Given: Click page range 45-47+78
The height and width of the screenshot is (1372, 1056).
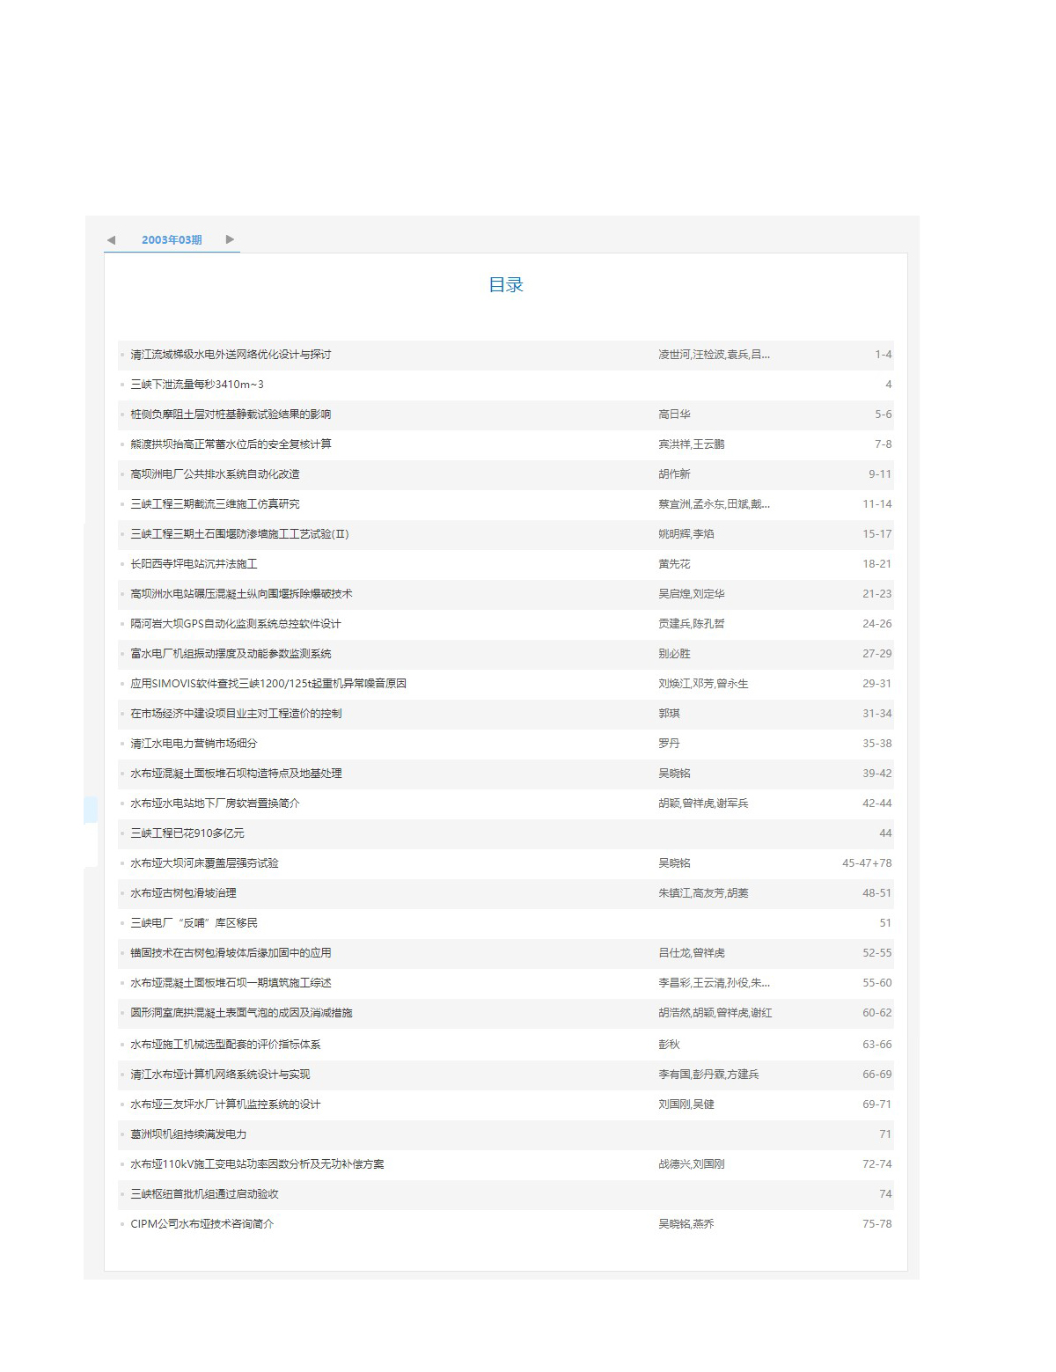Looking at the screenshot, I should (x=867, y=863).
